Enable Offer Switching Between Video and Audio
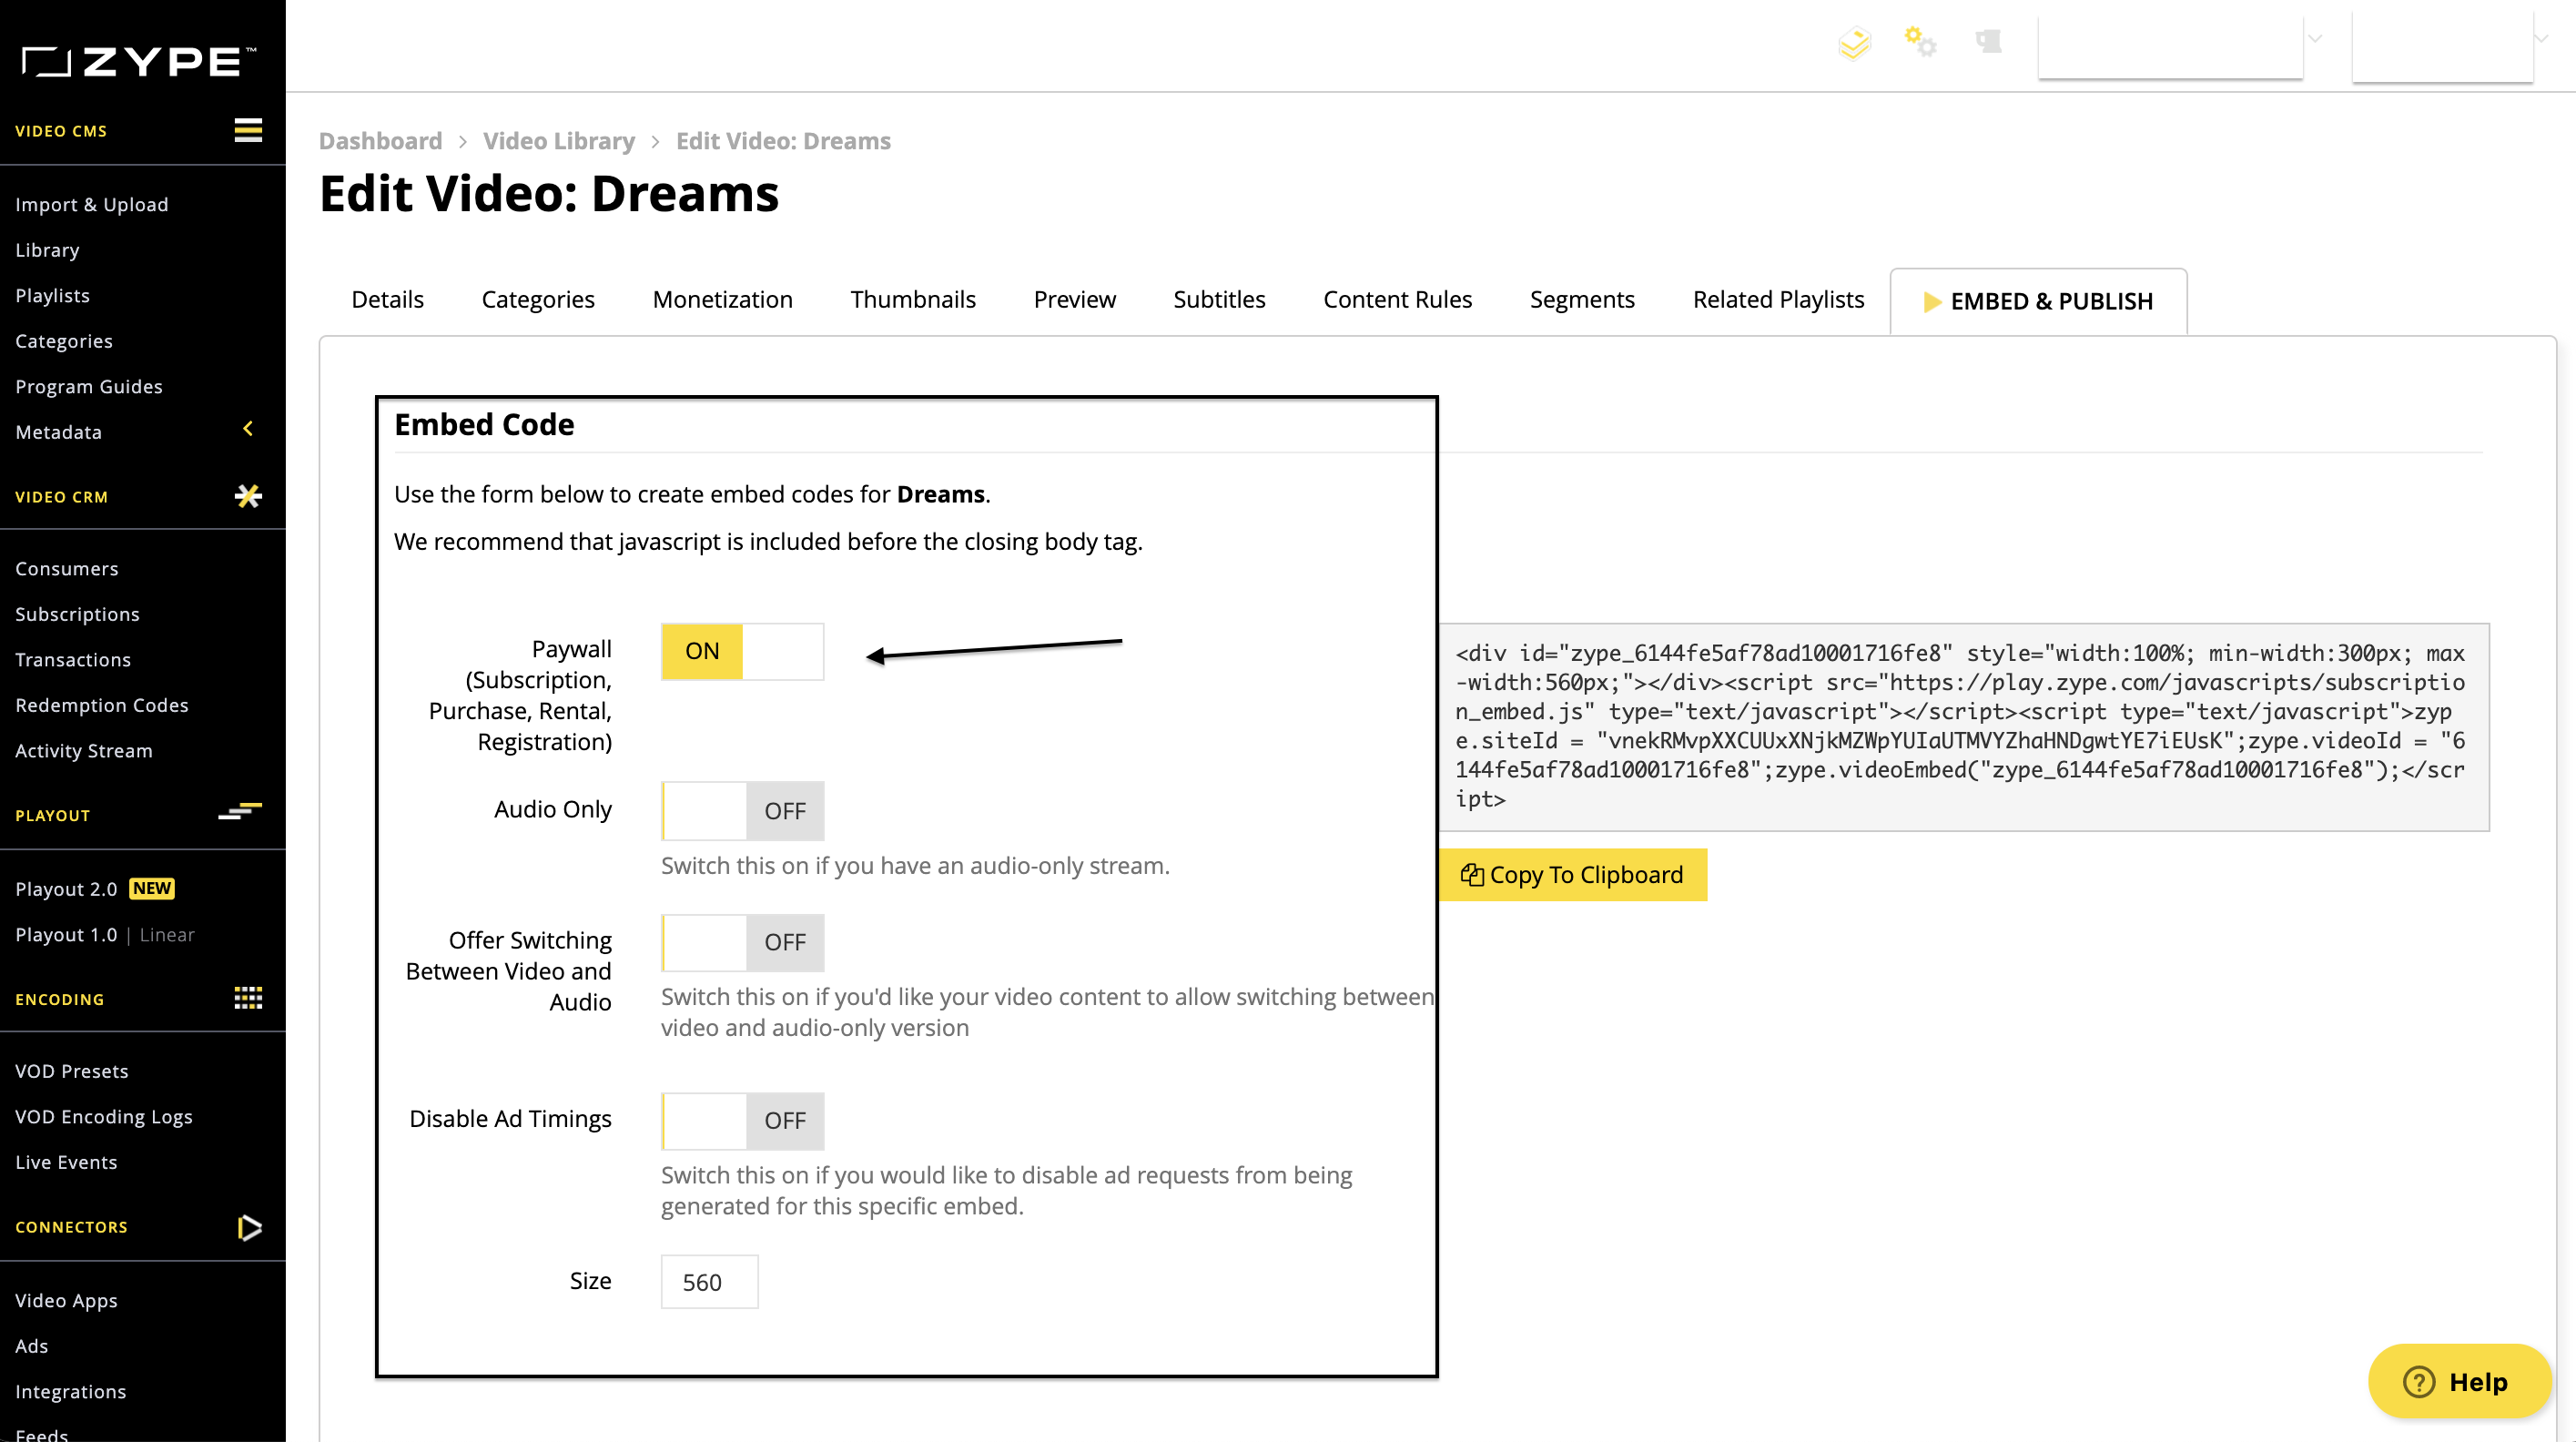This screenshot has width=2576, height=1442. (x=742, y=942)
